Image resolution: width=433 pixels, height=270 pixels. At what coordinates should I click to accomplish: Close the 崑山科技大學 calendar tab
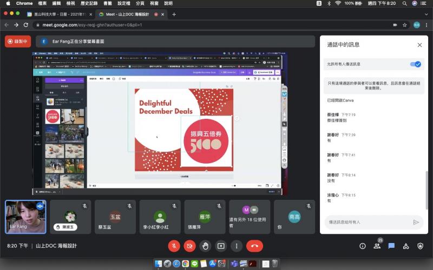click(x=90, y=15)
